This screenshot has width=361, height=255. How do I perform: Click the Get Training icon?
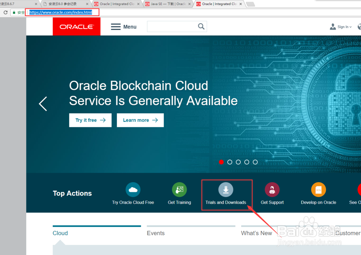(x=179, y=190)
